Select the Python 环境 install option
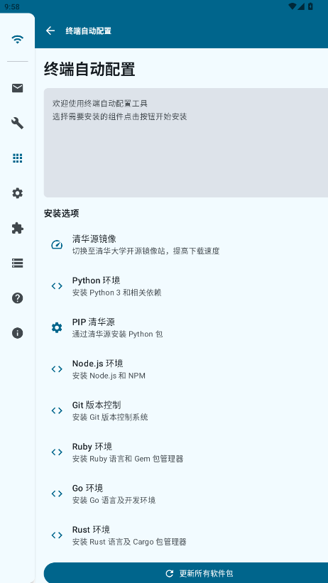Screen dimensions: 328x583 tap(186, 286)
